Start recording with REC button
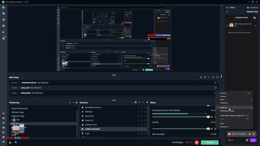Screen dimensions: 260x146 point(197,142)
